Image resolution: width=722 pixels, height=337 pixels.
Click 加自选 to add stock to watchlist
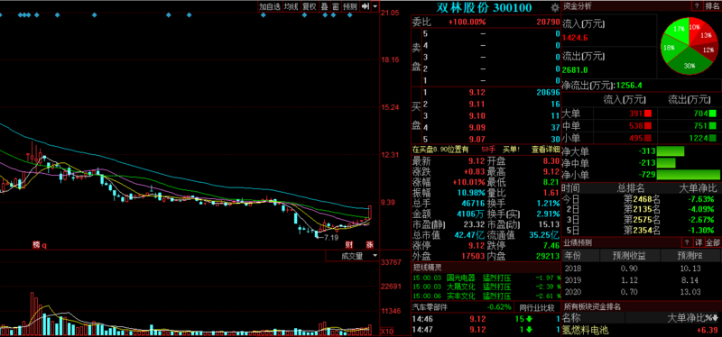pyautogui.click(x=269, y=6)
